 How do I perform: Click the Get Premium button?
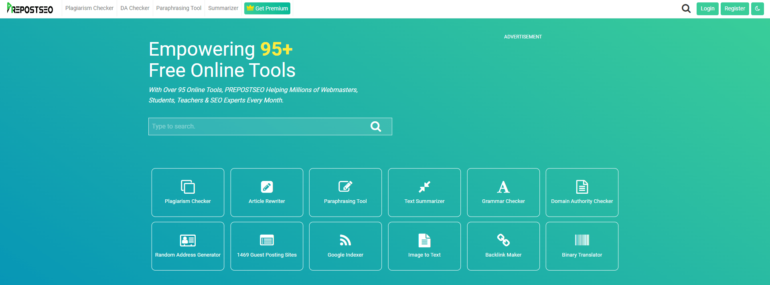coord(267,8)
